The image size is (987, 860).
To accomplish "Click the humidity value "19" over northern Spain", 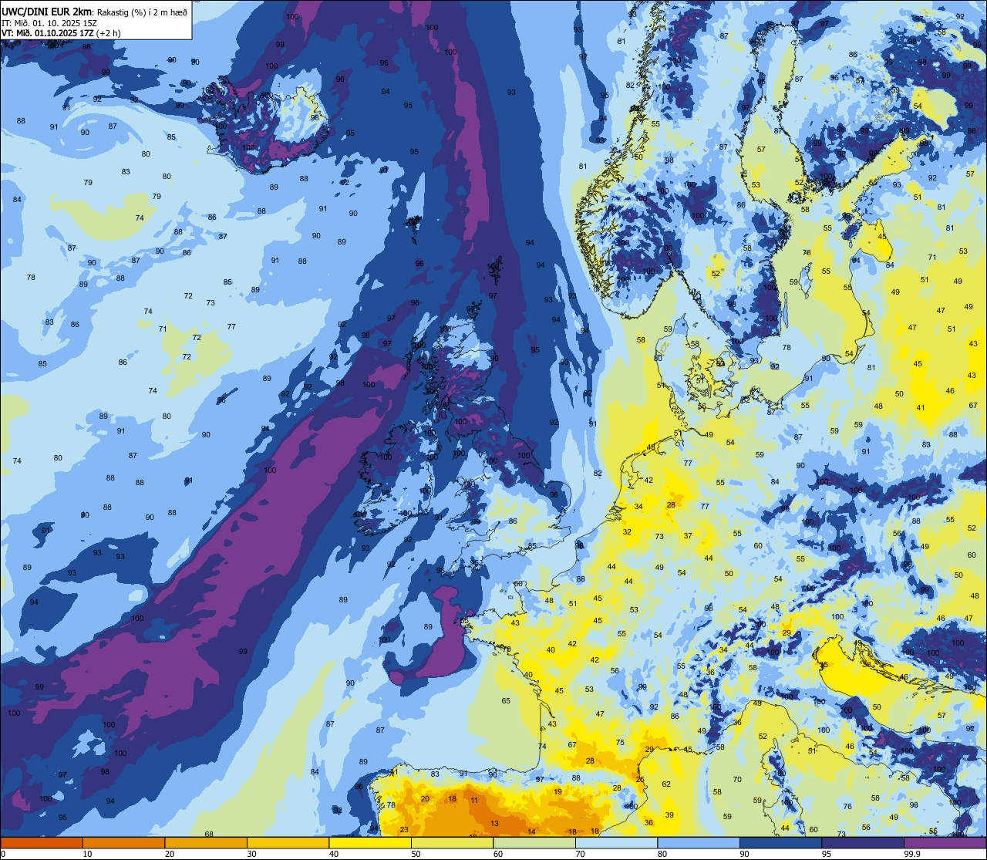I will [558, 792].
